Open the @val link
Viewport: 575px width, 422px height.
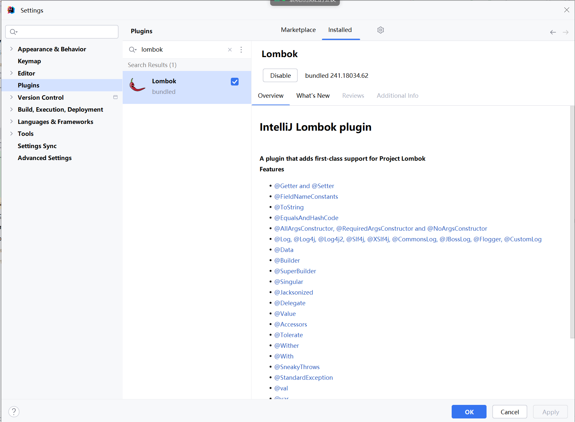(x=281, y=388)
